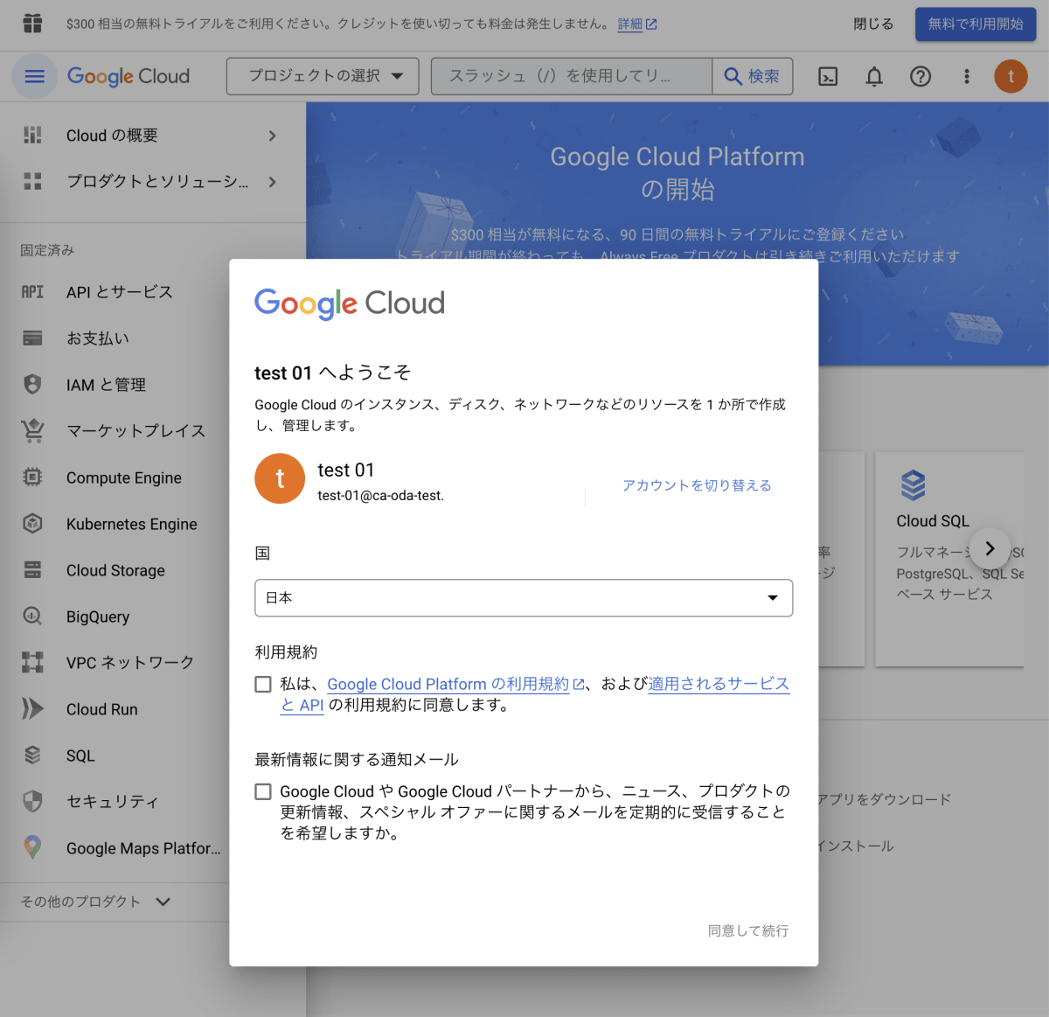Click the Google Maps Platform pin icon
Screen dimensions: 1049x1017
(32, 846)
